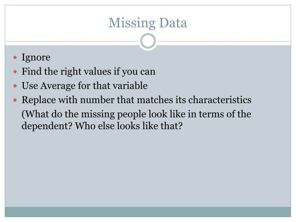Click the line "Find the right values if you can"

(88, 72)
